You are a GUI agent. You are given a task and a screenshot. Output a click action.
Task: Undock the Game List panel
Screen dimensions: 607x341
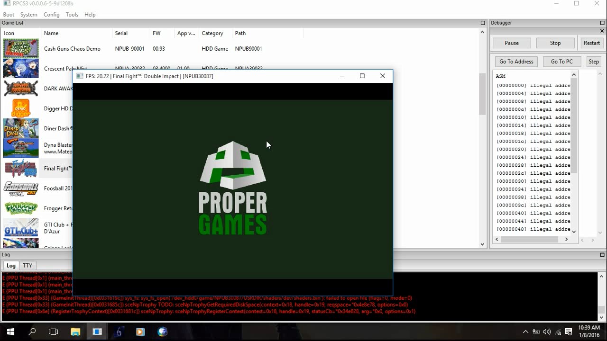coord(483,23)
